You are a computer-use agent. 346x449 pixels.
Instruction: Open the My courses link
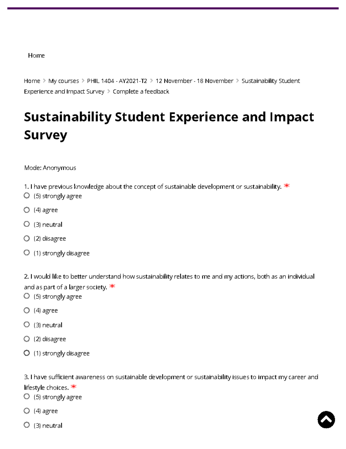(x=64, y=81)
